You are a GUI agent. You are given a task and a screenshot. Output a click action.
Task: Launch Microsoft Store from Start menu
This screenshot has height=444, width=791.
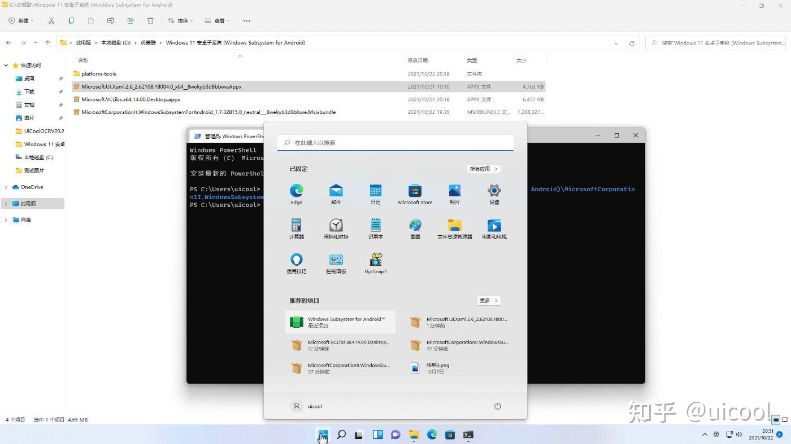(x=415, y=194)
